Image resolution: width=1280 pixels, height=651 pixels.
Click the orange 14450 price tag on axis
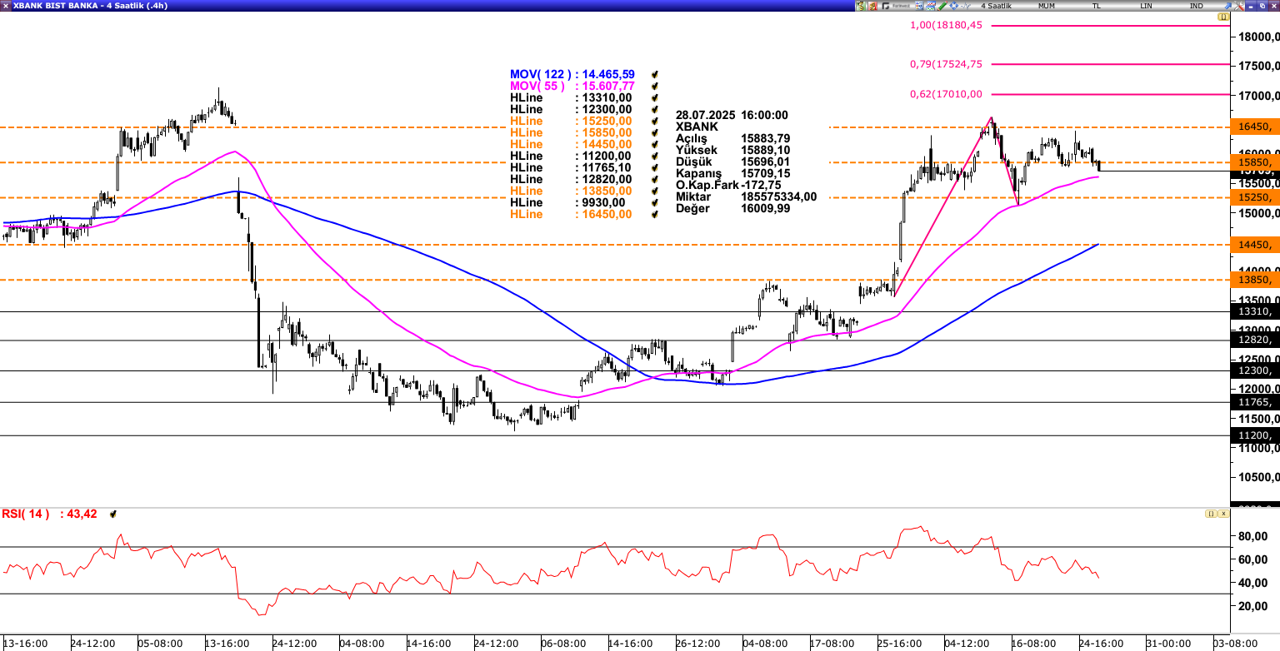point(1255,245)
